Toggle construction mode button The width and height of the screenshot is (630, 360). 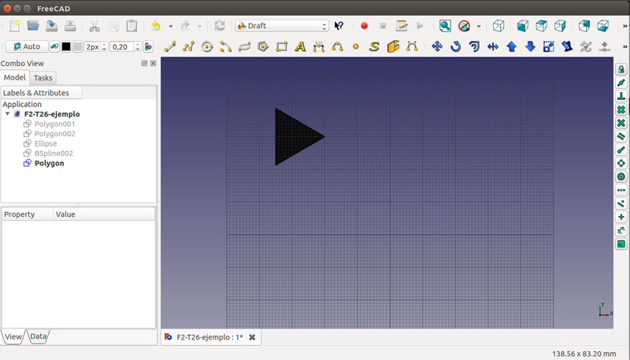[55, 46]
